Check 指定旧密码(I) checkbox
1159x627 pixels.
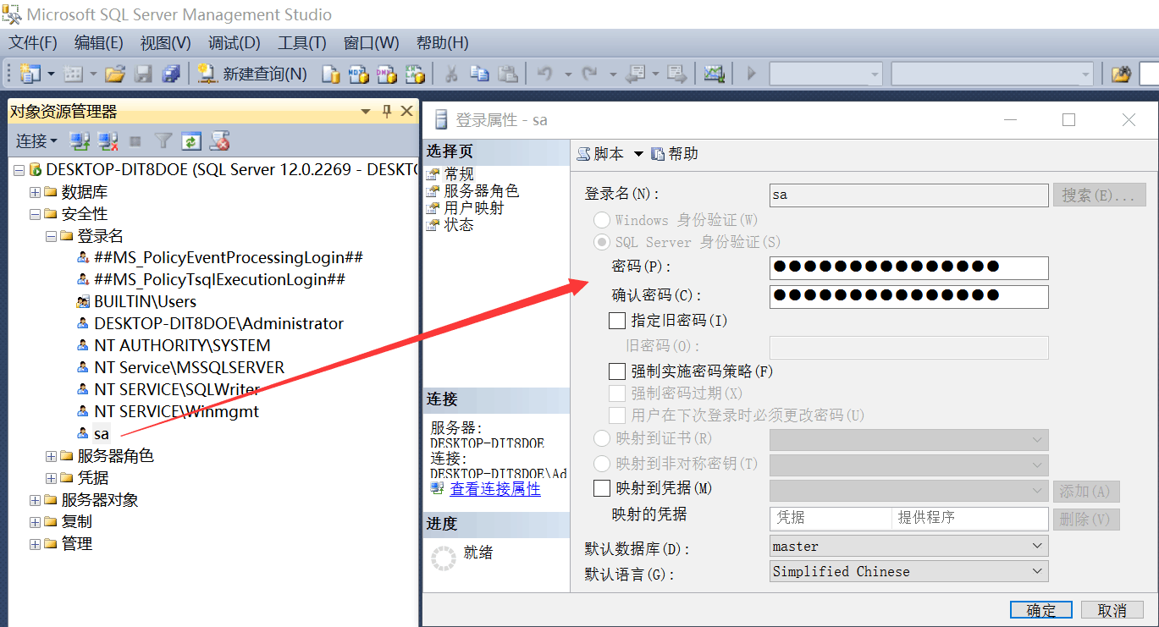(x=617, y=321)
